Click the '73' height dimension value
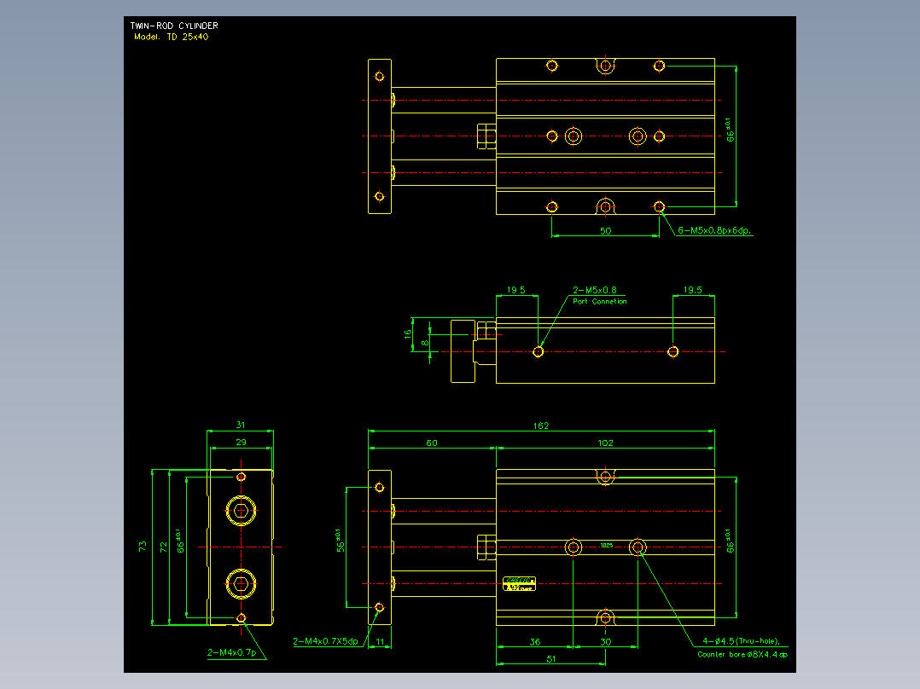 pos(143,546)
